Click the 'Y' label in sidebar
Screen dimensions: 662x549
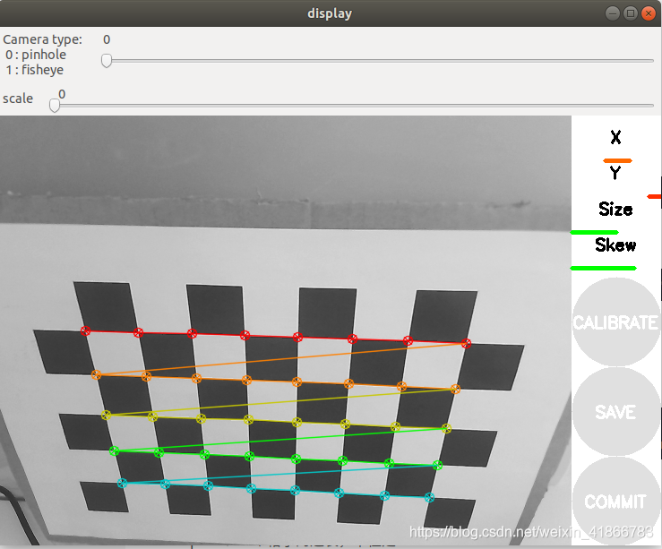point(615,173)
